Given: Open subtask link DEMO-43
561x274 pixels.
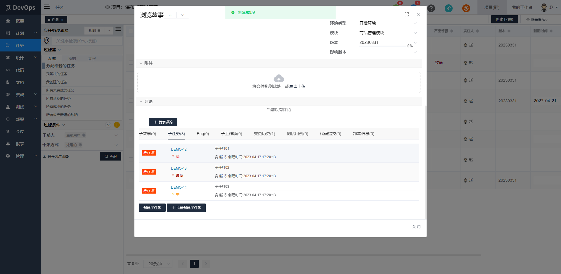Looking at the screenshot, I should 179,168.
